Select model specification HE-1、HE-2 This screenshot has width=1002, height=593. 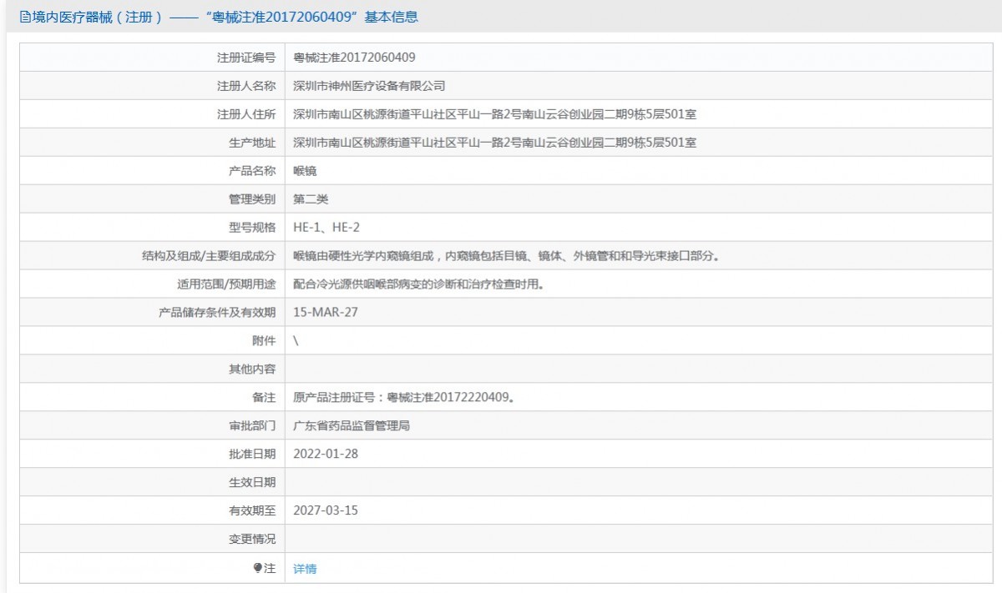coord(326,228)
